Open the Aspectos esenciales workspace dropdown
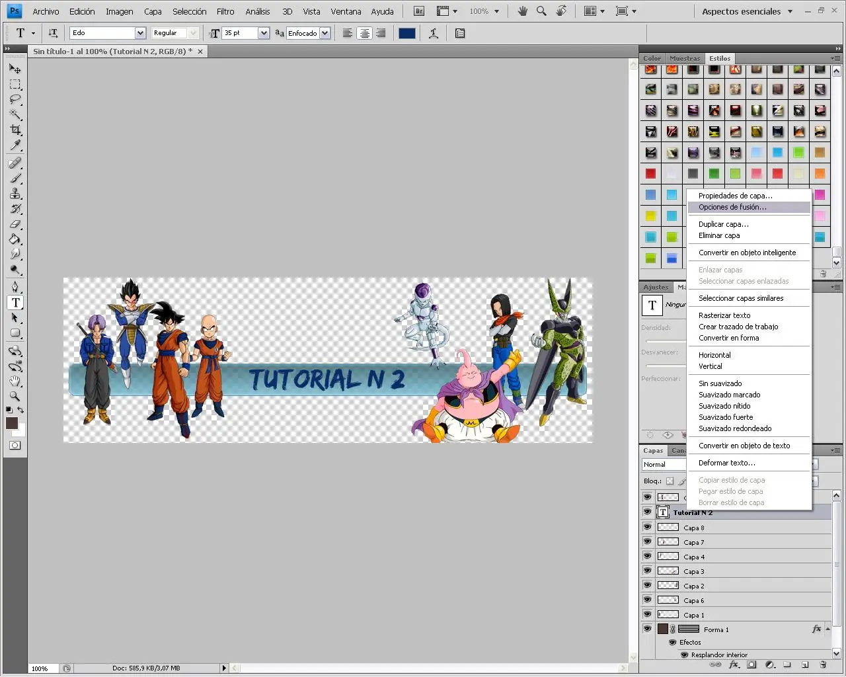846x677 pixels. tap(746, 11)
